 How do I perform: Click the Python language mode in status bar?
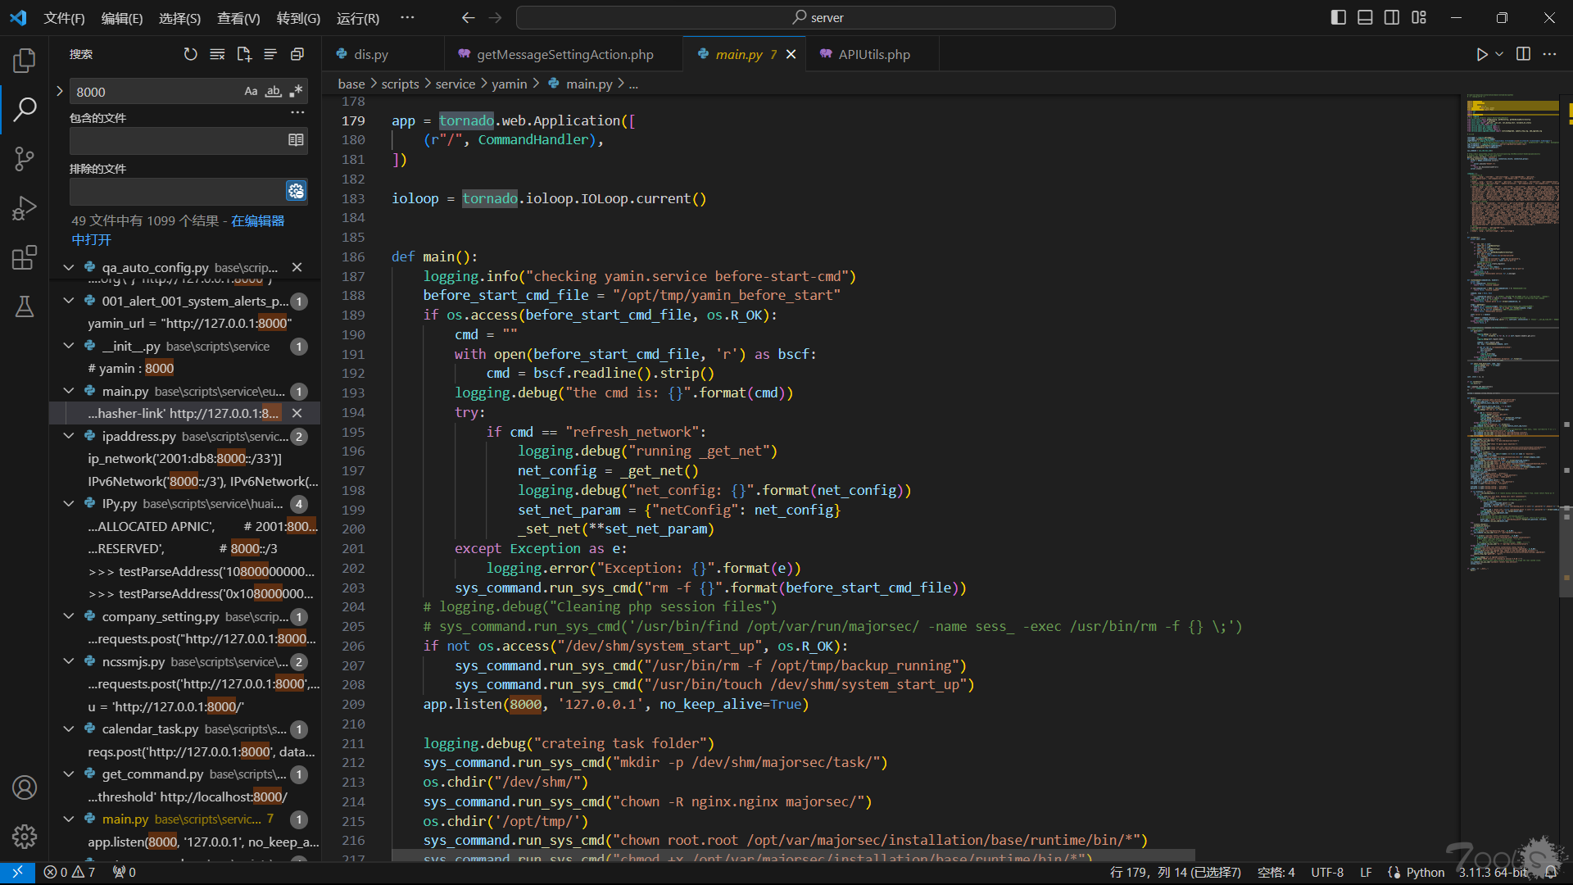[1425, 873]
